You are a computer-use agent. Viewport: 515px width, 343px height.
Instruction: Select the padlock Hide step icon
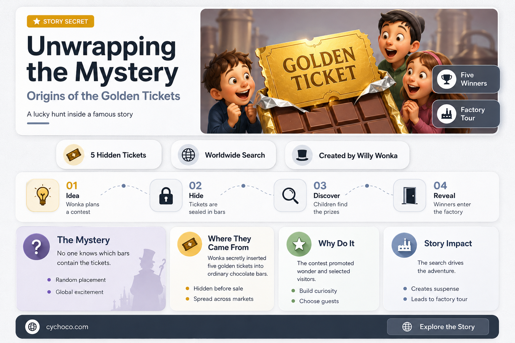click(166, 195)
